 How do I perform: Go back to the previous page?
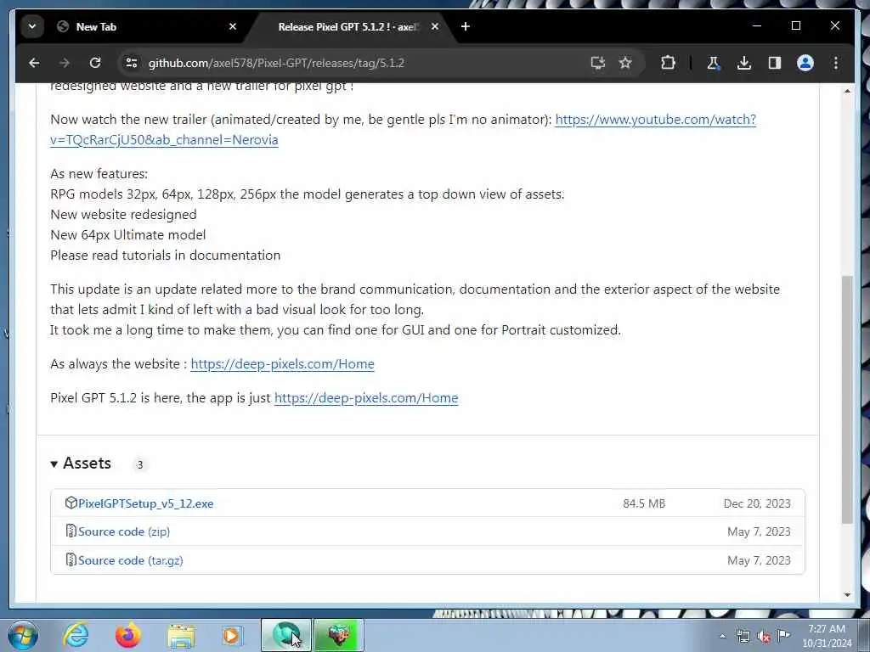[34, 63]
